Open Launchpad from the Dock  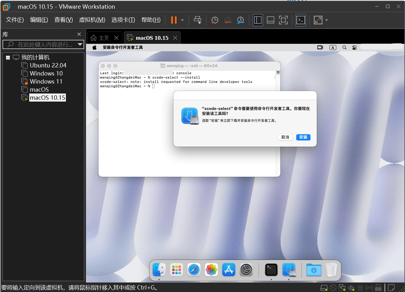point(177,270)
